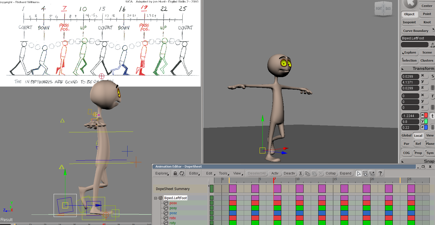Click the Clusters button in the side panel
The width and height of the screenshot is (435, 225).
(427, 60)
